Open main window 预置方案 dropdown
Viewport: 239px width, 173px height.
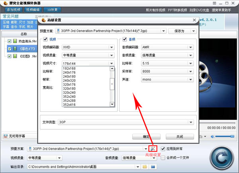coord(145,149)
